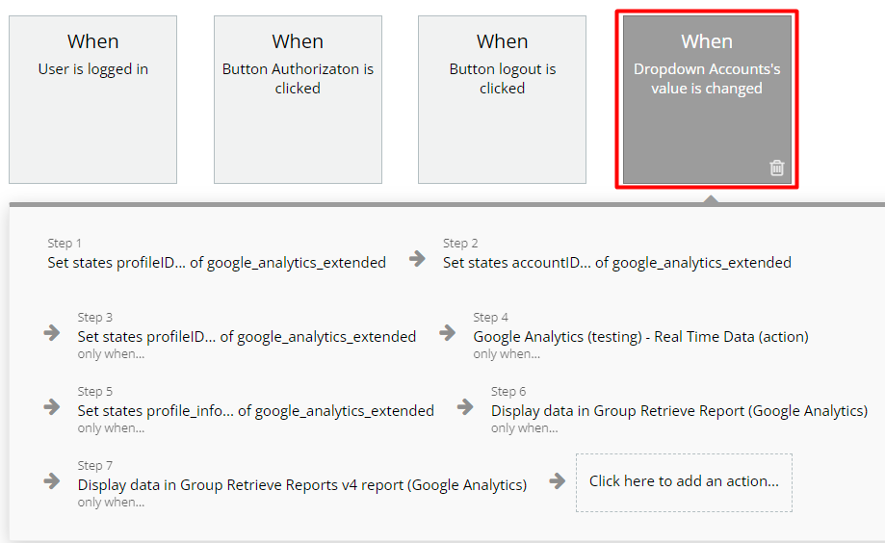This screenshot has height=543, width=885.
Task: Click here to add an action
Action: click(684, 482)
